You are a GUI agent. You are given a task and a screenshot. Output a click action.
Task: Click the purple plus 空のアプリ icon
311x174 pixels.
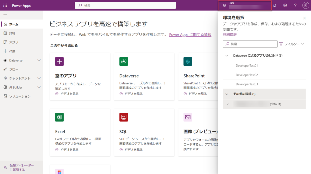(59, 62)
